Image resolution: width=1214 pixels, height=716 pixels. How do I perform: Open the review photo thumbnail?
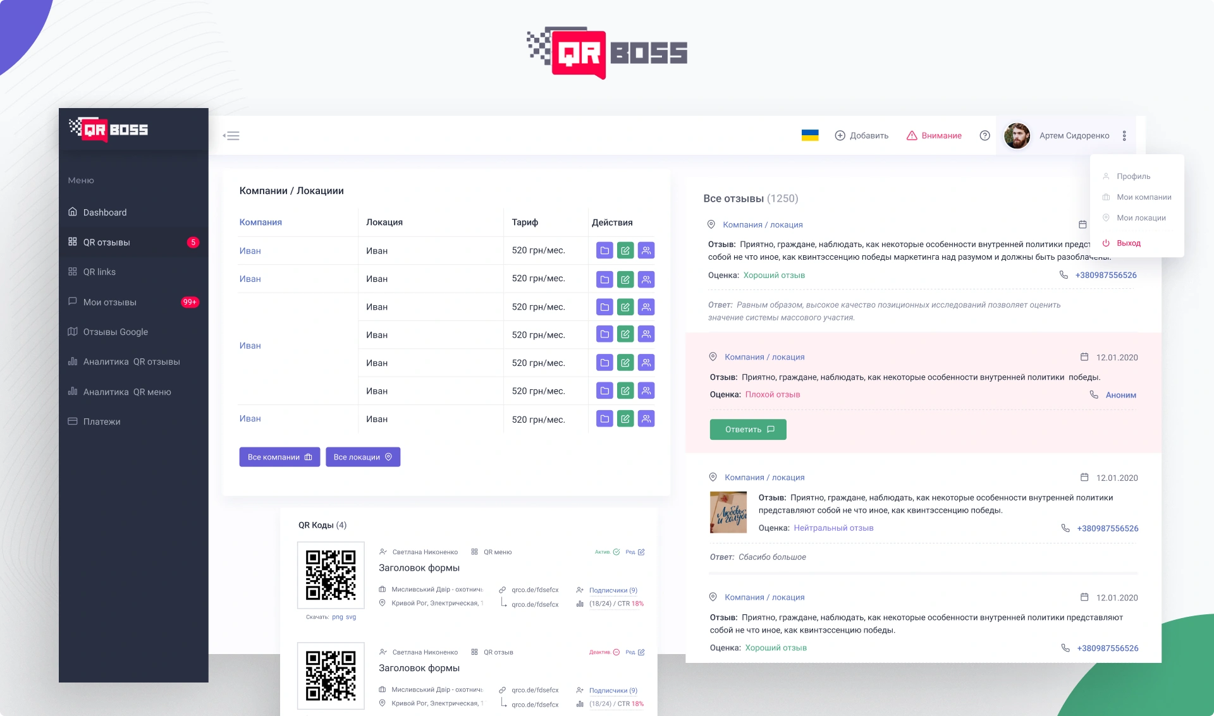tap(728, 513)
